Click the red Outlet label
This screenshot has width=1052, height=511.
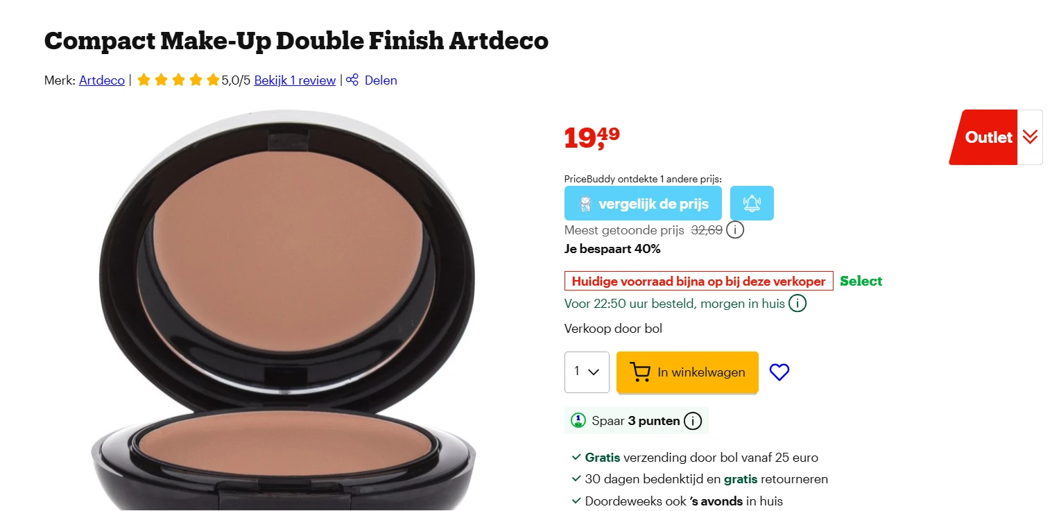(x=985, y=137)
